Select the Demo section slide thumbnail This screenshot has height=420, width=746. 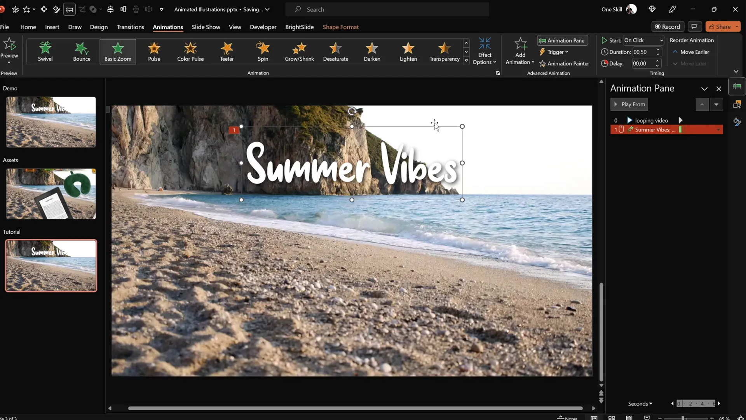[51, 122]
